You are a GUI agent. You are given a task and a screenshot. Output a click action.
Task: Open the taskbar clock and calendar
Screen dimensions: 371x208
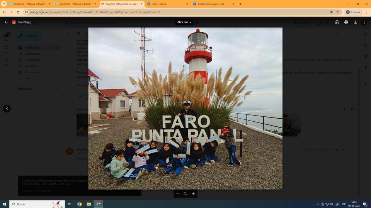354,204
